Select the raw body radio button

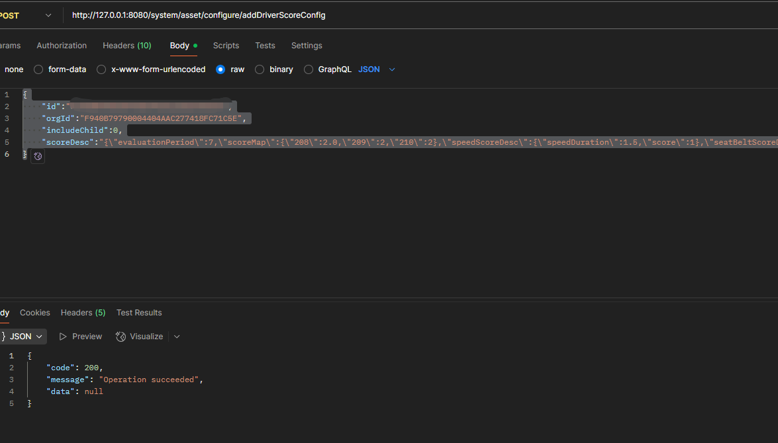point(220,69)
